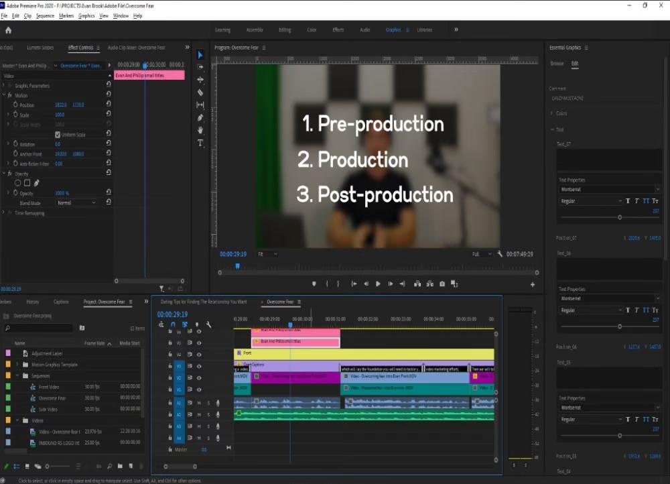Create four-point polygon opacity mask

[27, 183]
